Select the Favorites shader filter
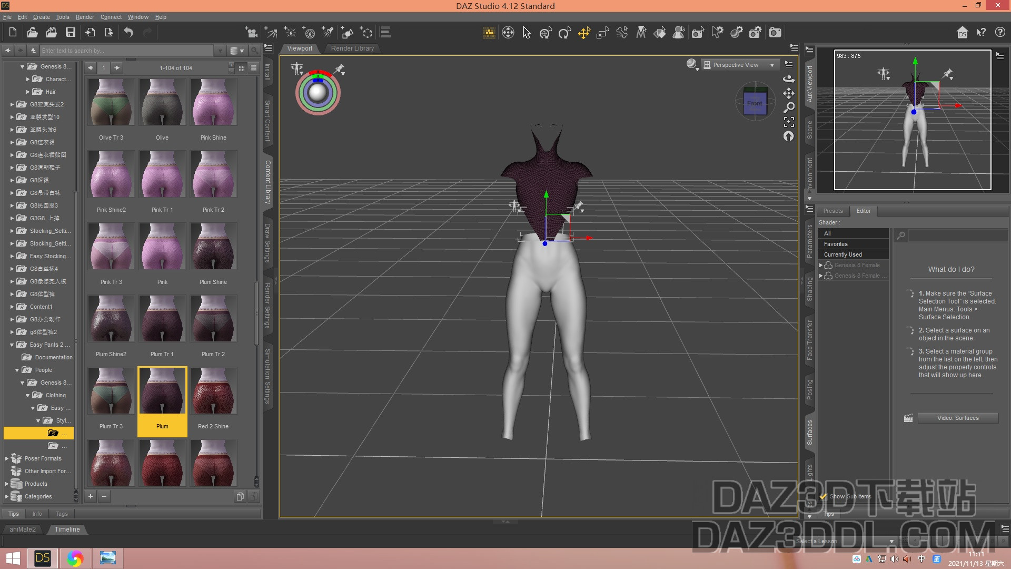 [853, 244]
